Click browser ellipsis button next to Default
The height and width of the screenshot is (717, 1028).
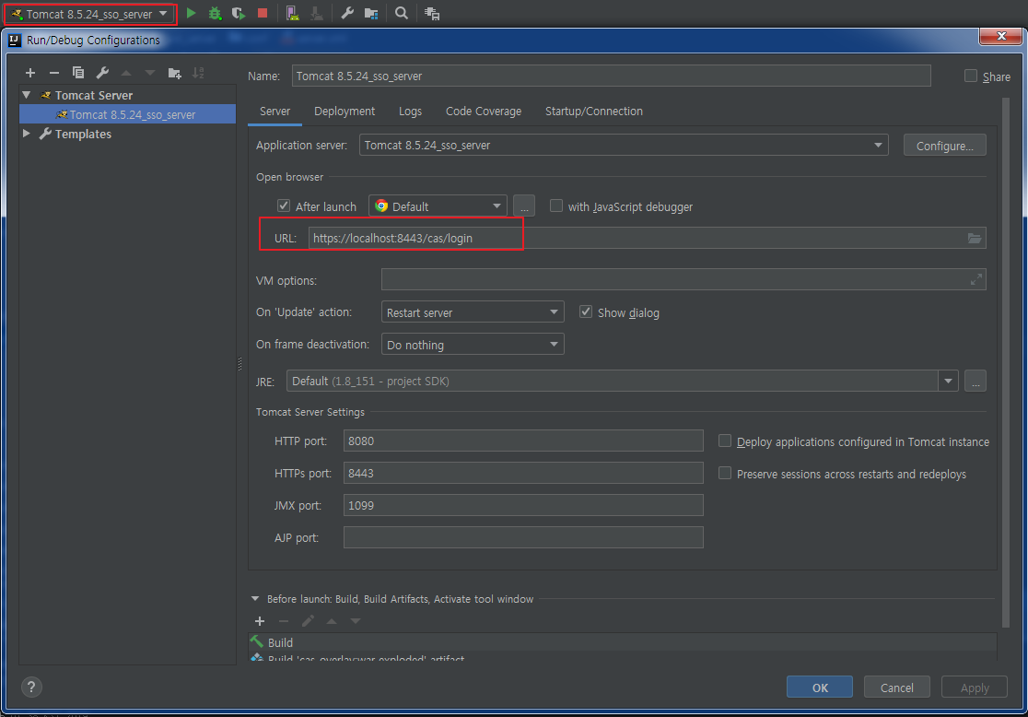click(524, 206)
